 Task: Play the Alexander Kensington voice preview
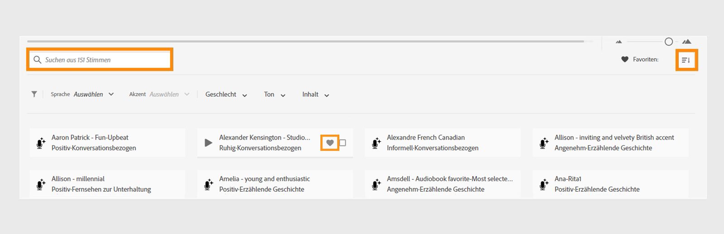pos(208,143)
